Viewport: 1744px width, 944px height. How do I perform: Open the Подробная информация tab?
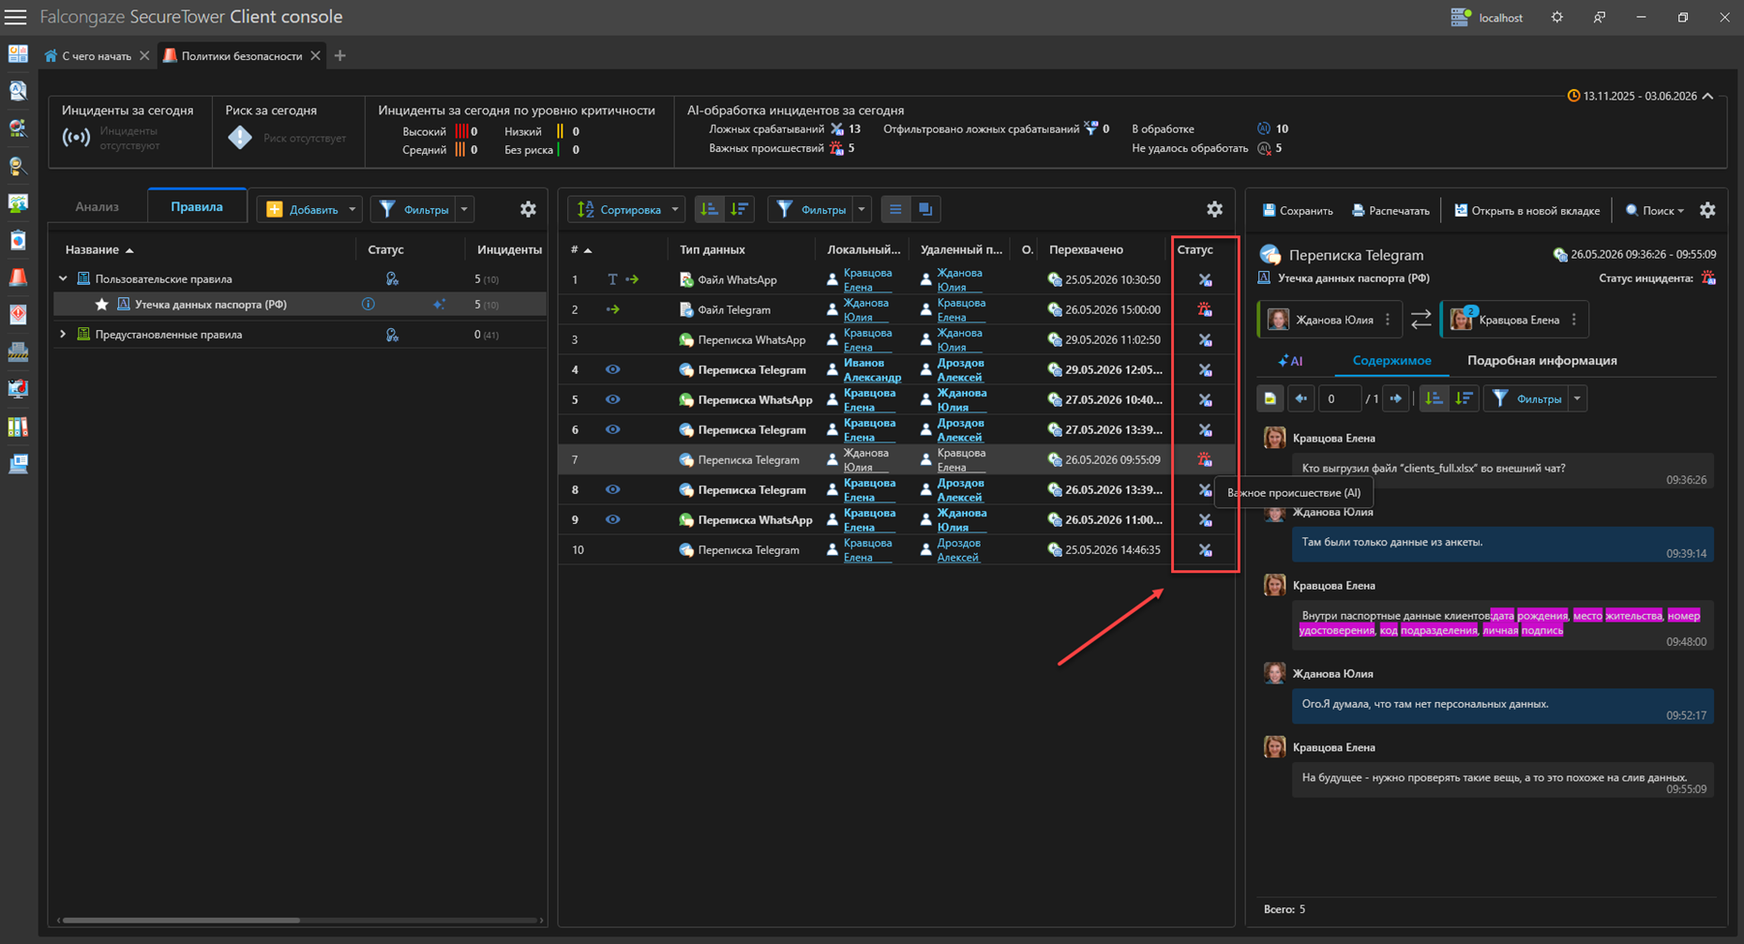point(1541,360)
